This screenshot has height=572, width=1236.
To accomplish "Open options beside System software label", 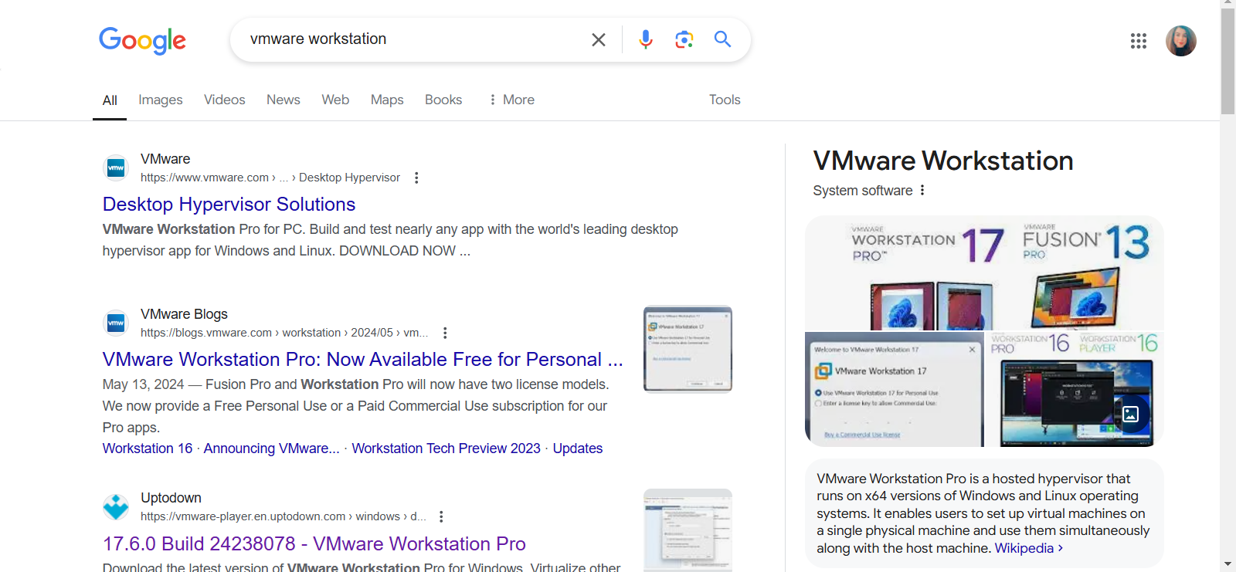I will 922,190.
